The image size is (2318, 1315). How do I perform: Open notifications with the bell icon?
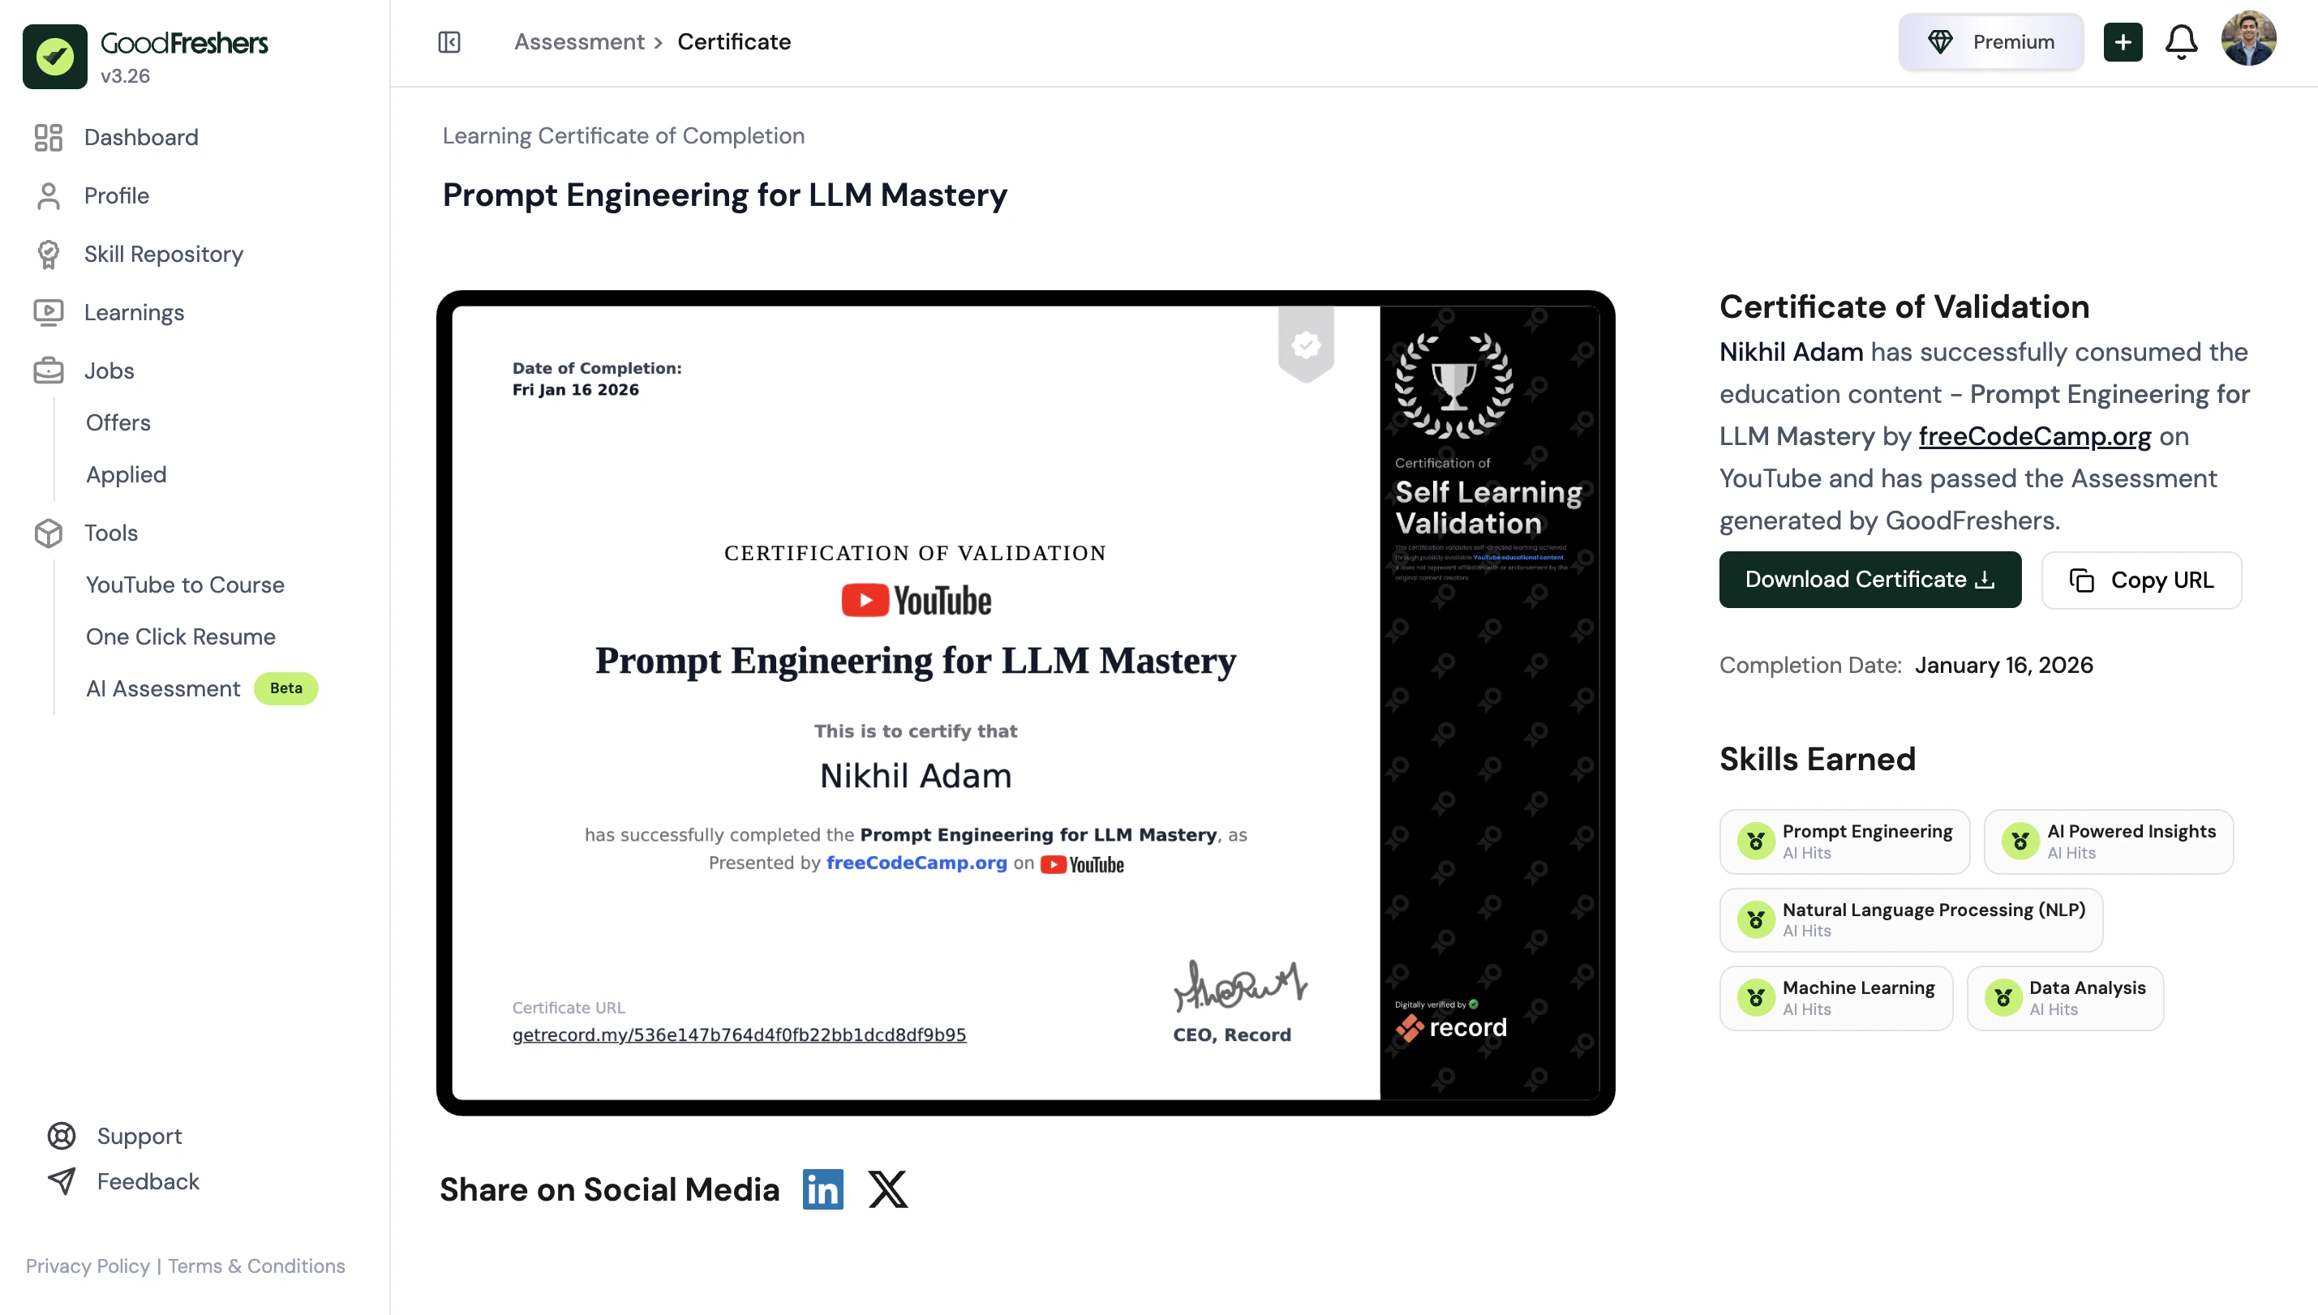tap(2182, 42)
